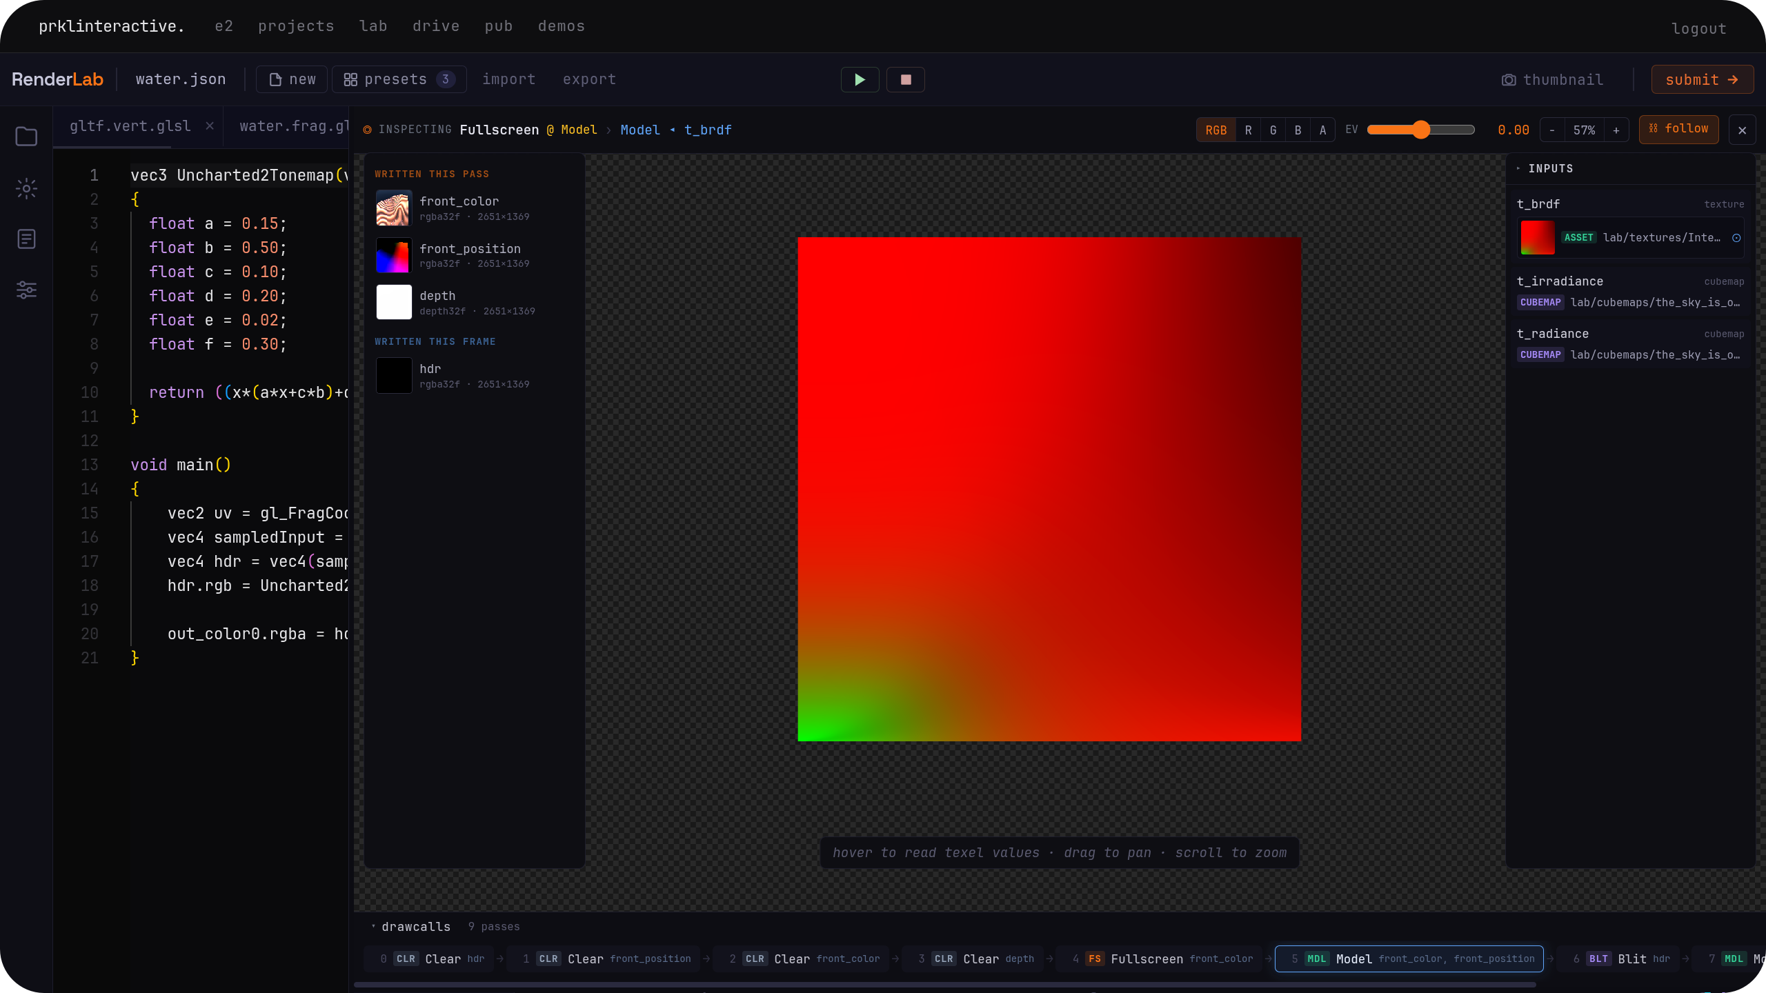Screen dimensions: 1766x993
Task: Click the RenderLab logo
Action: click(57, 79)
